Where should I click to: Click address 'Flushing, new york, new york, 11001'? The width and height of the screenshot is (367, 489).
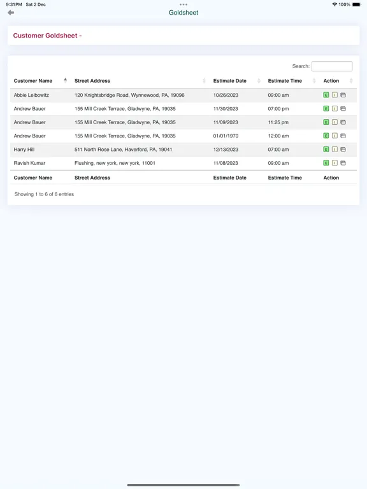pos(115,163)
